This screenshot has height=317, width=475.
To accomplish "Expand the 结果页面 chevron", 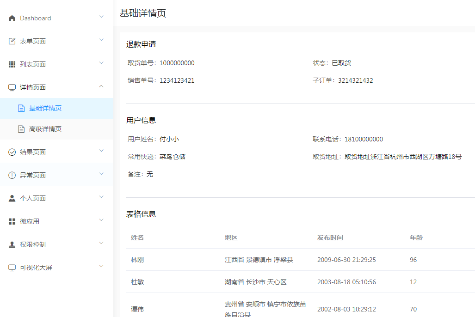I will pos(101,151).
